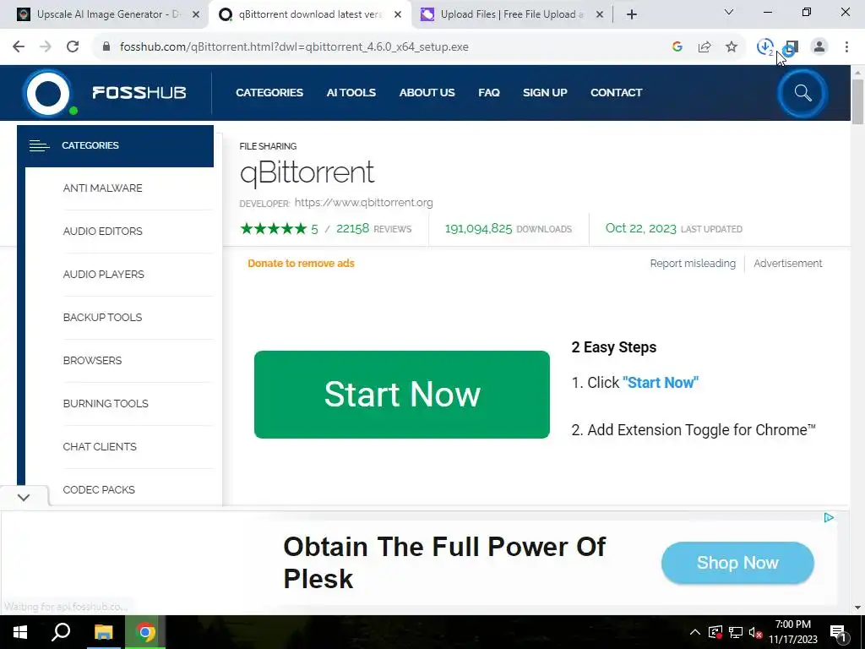Close the Upload Files tab
865x649 pixels.
point(600,15)
